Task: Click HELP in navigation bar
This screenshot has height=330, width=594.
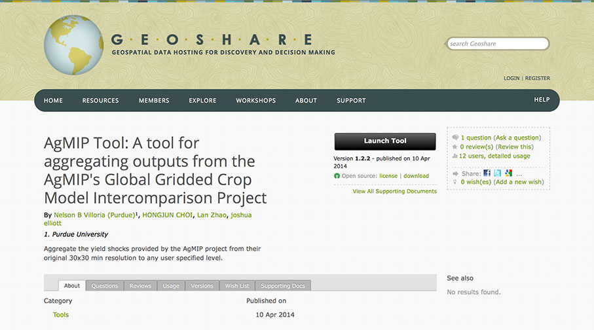Action: [542, 100]
